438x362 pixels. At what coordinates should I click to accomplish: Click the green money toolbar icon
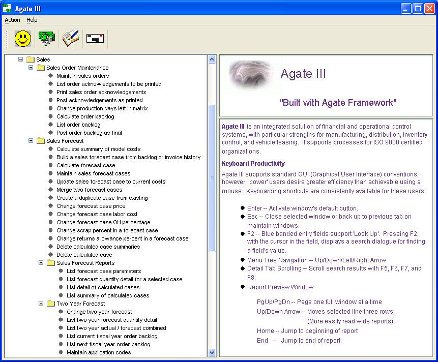[x=47, y=39]
